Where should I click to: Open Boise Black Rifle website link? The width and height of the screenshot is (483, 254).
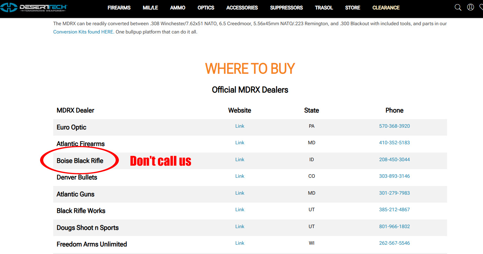(240, 159)
